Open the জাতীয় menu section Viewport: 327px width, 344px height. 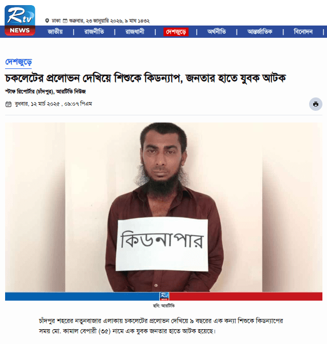point(55,32)
